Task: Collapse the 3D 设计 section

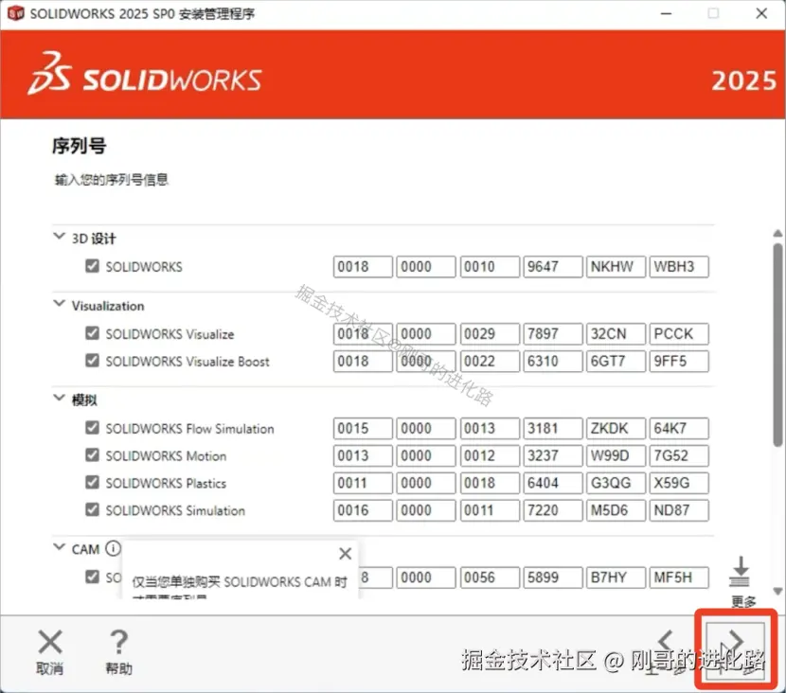Action: point(59,238)
